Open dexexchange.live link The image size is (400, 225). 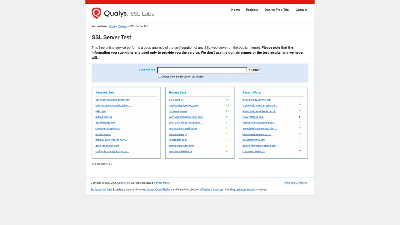click(105, 123)
